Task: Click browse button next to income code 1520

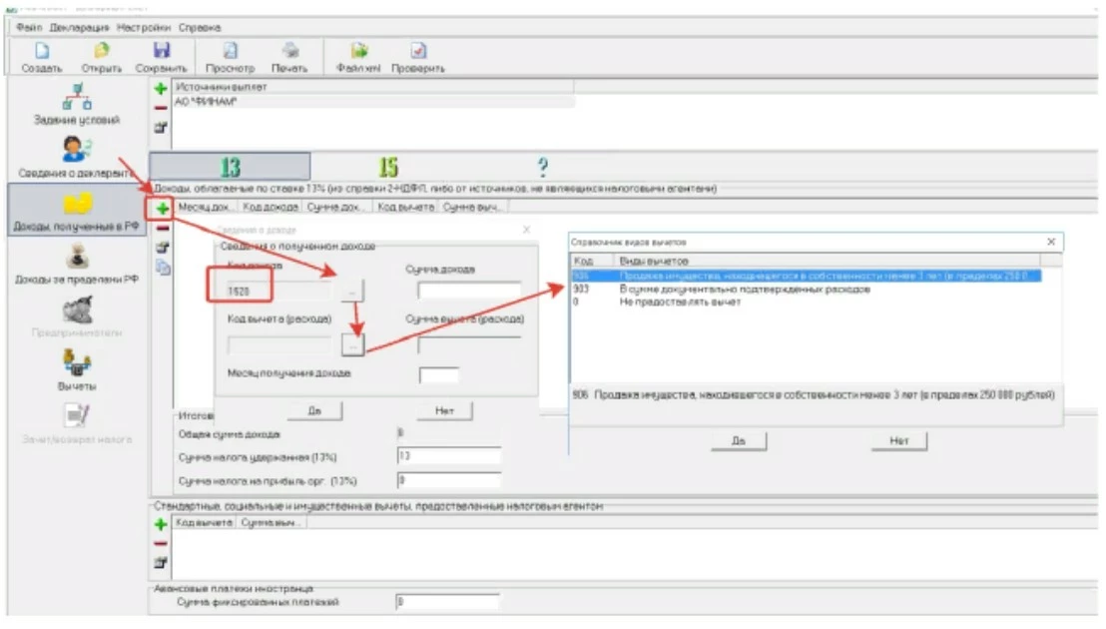Action: click(x=353, y=291)
